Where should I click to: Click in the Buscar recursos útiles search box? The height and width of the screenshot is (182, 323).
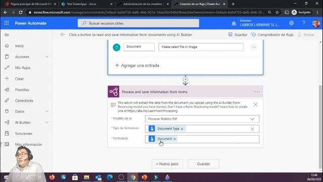(x=138, y=23)
